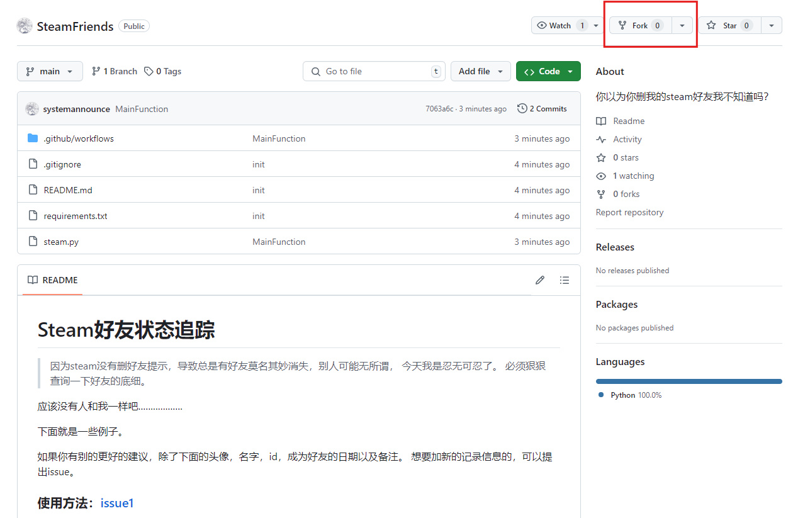Screen dimensions: 810x518
Task: Select the README tab
Action: point(53,280)
